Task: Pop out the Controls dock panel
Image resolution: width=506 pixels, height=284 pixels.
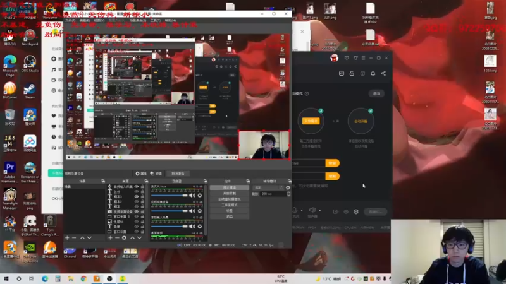Action: (x=248, y=181)
